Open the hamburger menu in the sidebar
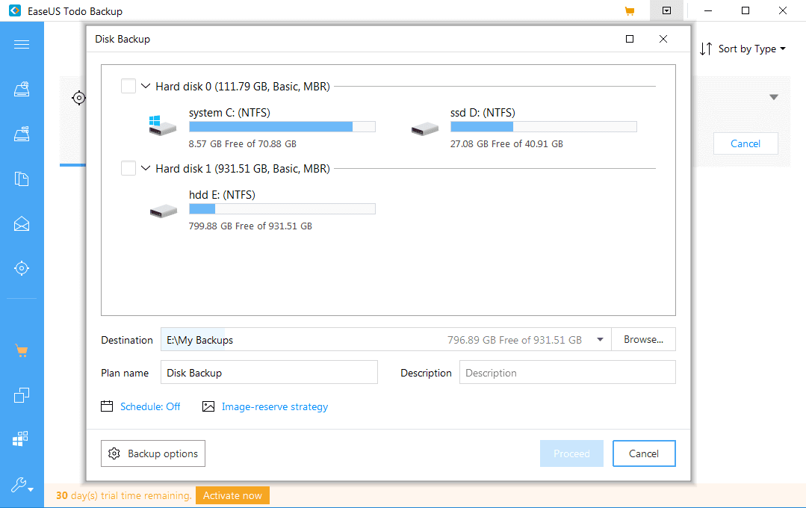Image resolution: width=806 pixels, height=508 pixels. tap(22, 45)
